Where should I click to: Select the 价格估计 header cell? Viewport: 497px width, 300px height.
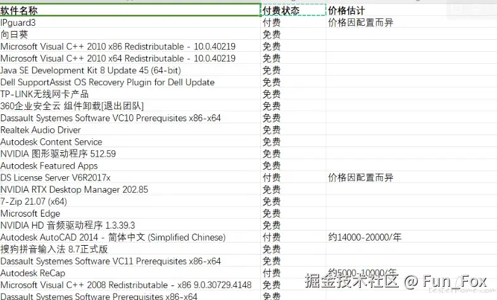(412, 11)
